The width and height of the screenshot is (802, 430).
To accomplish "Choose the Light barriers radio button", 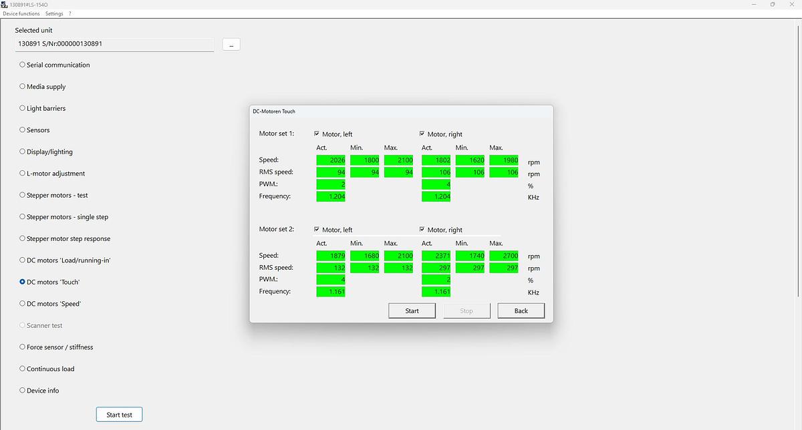I will [x=23, y=108].
